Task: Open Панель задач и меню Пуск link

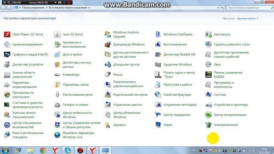Action: (x=179, y=75)
